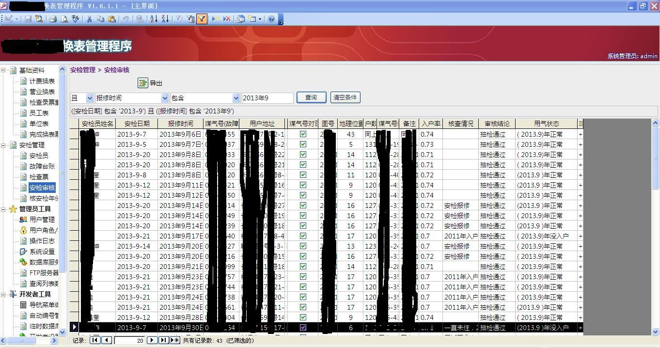Image resolution: width=660 pixels, height=348 pixels.
Task: Run the spelling check tool
Action: click(75, 19)
